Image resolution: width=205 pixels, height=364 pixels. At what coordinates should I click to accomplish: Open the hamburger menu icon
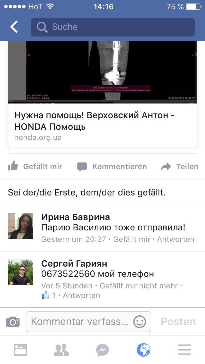click(x=184, y=350)
